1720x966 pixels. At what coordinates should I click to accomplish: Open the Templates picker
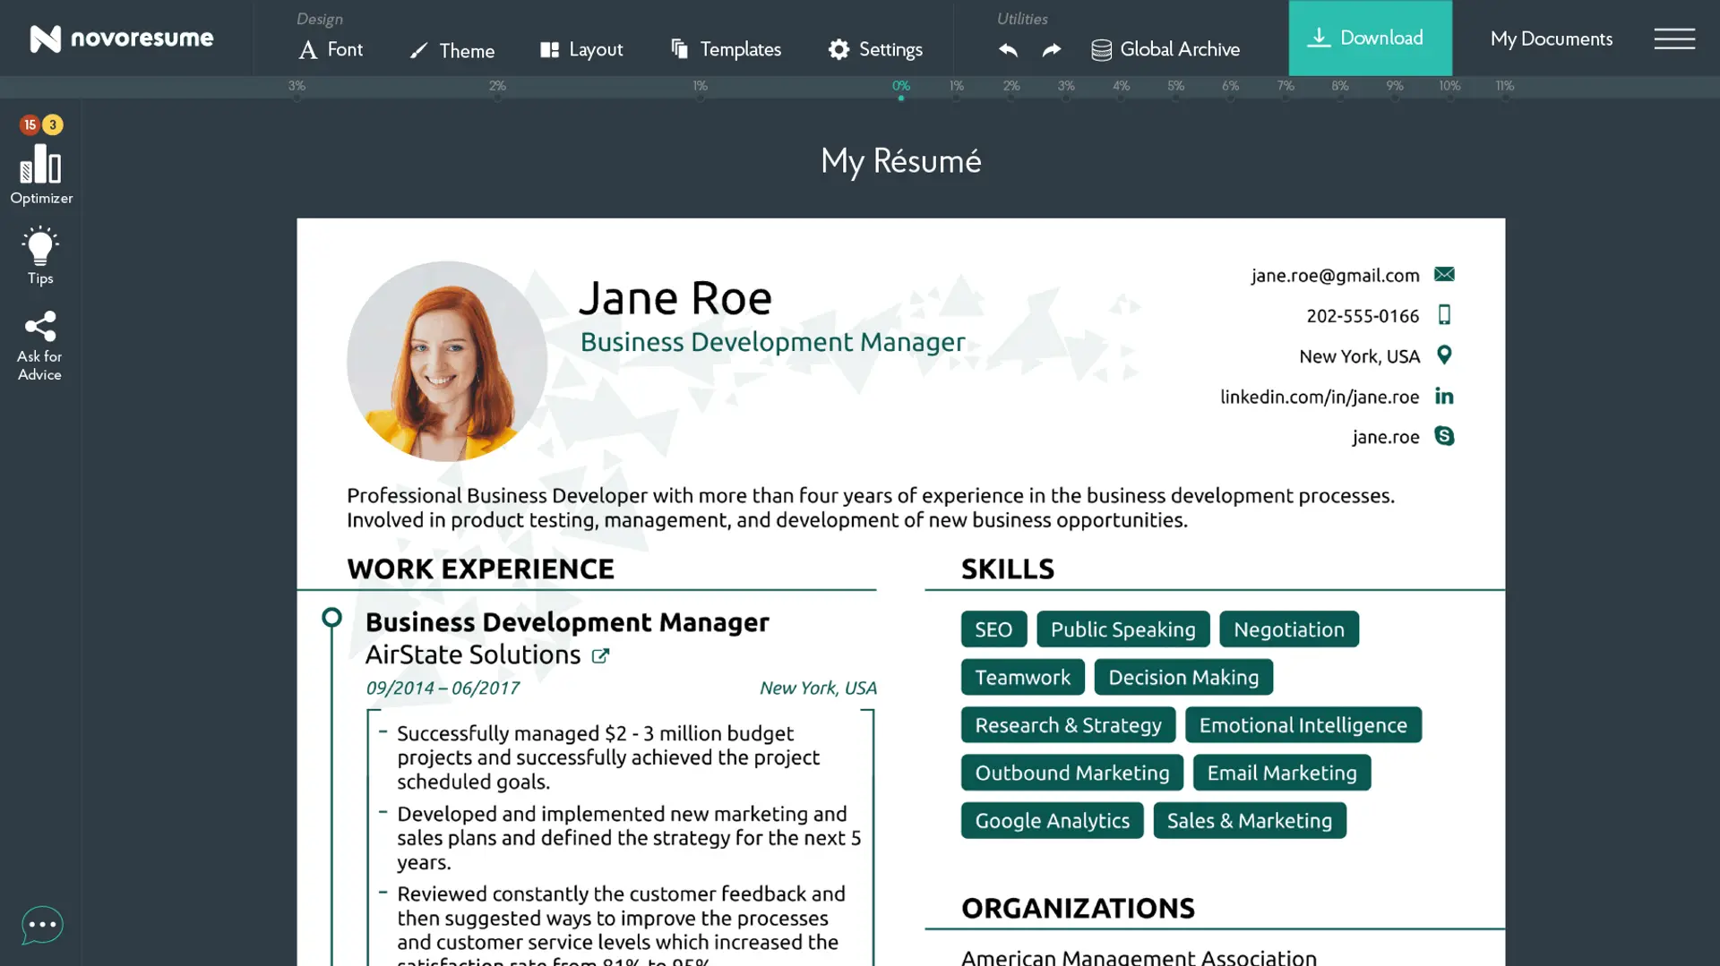click(x=726, y=49)
